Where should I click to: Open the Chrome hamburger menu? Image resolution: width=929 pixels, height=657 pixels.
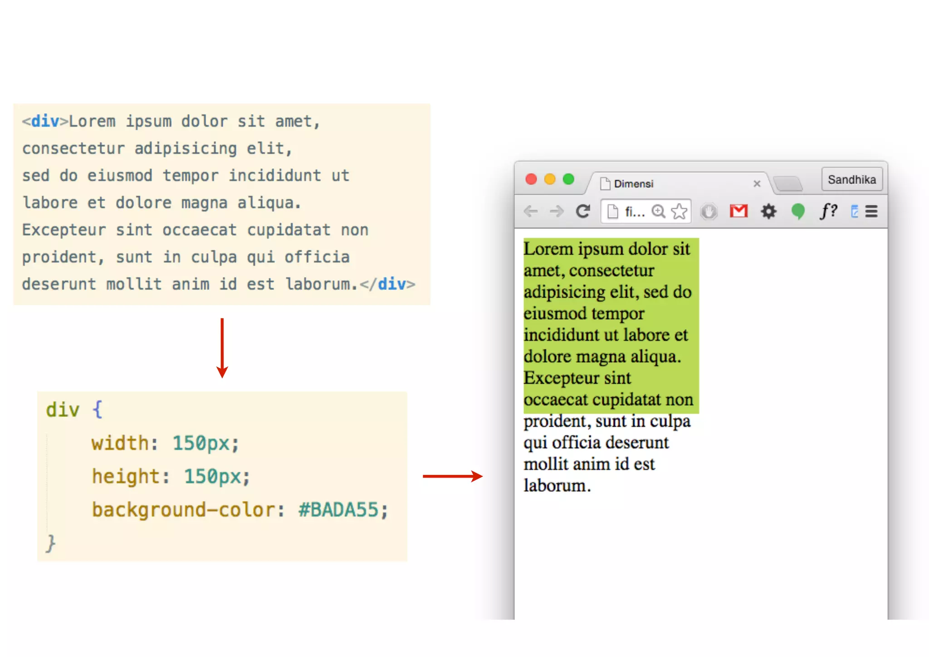871,211
